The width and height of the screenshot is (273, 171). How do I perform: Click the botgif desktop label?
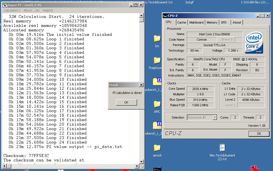tap(189, 2)
